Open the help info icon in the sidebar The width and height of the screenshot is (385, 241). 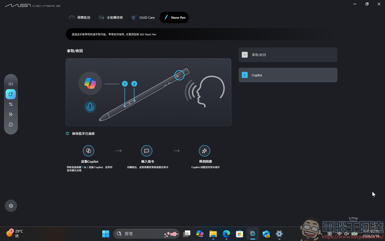(x=11, y=124)
